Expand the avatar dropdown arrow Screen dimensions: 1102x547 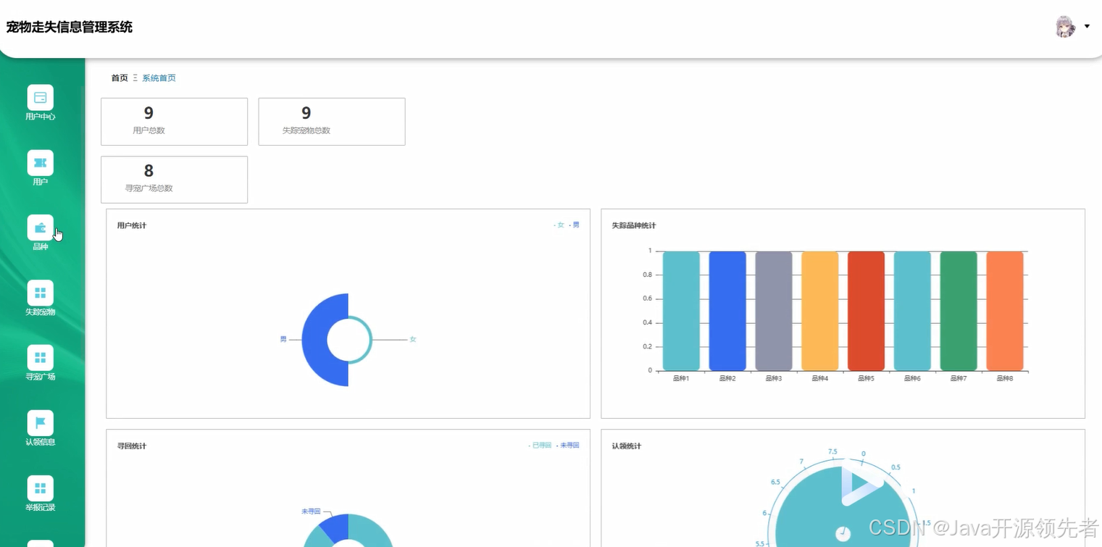tap(1087, 27)
